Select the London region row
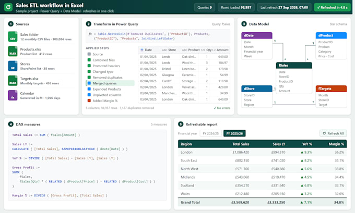The image size is (355, 213). (x=262, y=153)
